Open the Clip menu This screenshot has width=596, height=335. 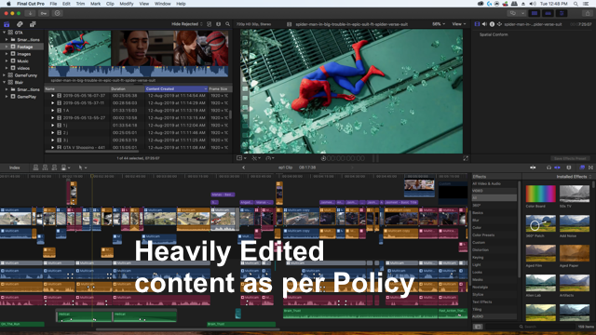(x=110, y=4)
